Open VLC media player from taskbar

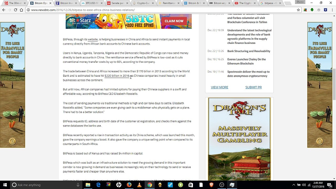coord(139,185)
